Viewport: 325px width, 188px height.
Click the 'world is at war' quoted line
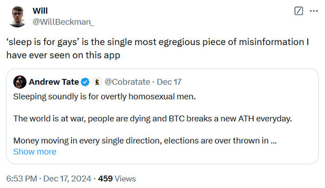(152, 118)
